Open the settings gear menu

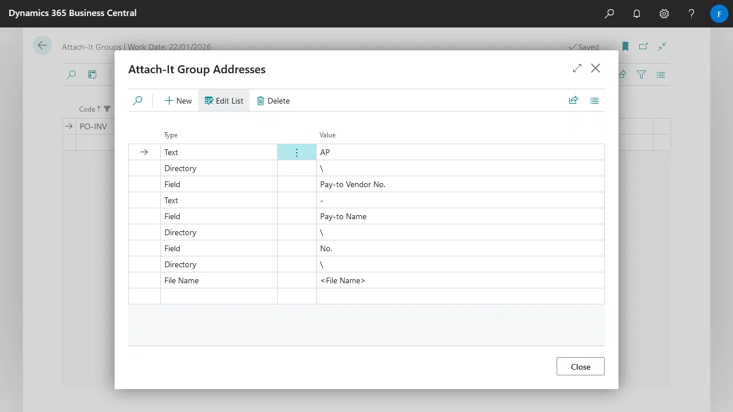point(664,14)
